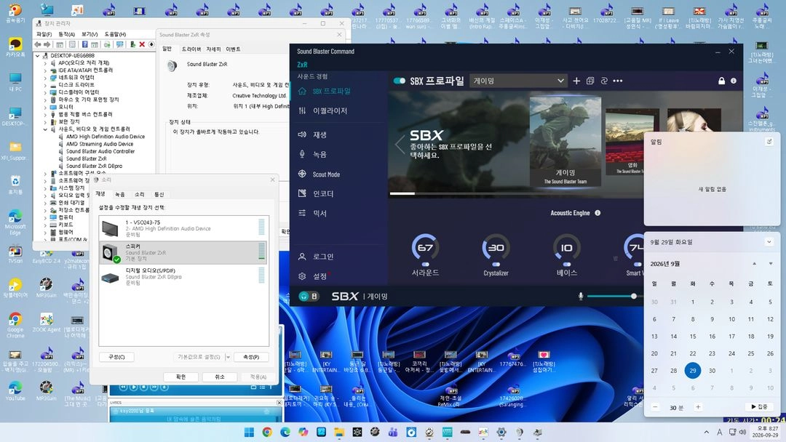Toggle the Smart Volume switch

[637, 265]
